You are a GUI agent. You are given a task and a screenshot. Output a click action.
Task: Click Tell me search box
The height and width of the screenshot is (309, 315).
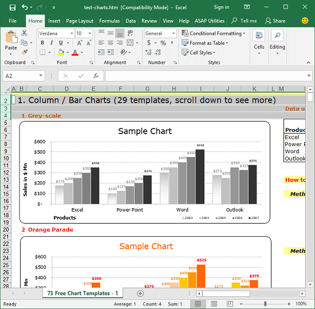245,21
